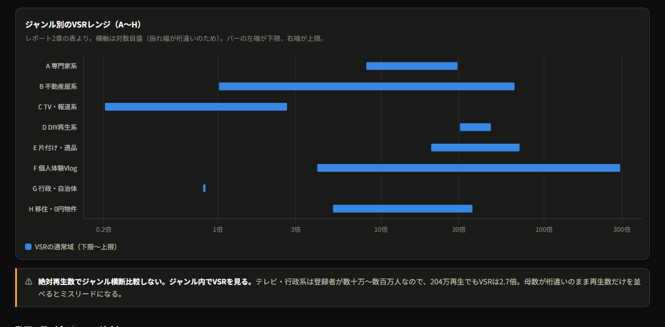Click the 10倍 axis tick label
The height and width of the screenshot is (327, 665).
pyautogui.click(x=381, y=229)
